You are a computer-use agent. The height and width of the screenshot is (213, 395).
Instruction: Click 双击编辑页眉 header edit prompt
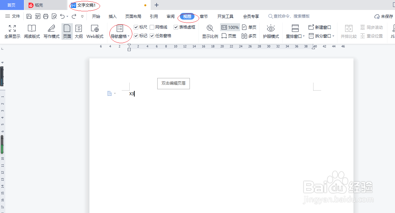coord(173,83)
